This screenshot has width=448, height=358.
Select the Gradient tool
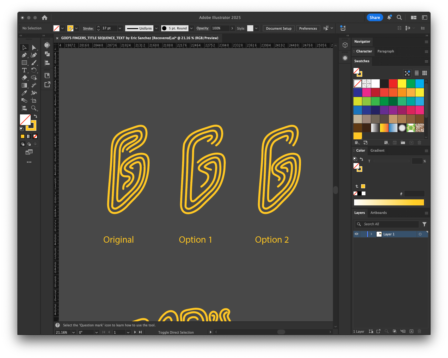(24, 85)
